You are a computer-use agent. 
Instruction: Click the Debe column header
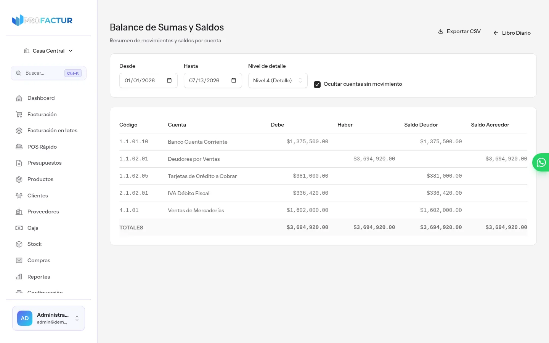tap(277, 125)
